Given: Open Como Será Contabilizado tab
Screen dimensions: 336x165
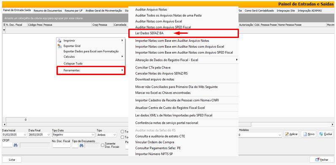Looking at the screenshot, I should pos(259,11).
